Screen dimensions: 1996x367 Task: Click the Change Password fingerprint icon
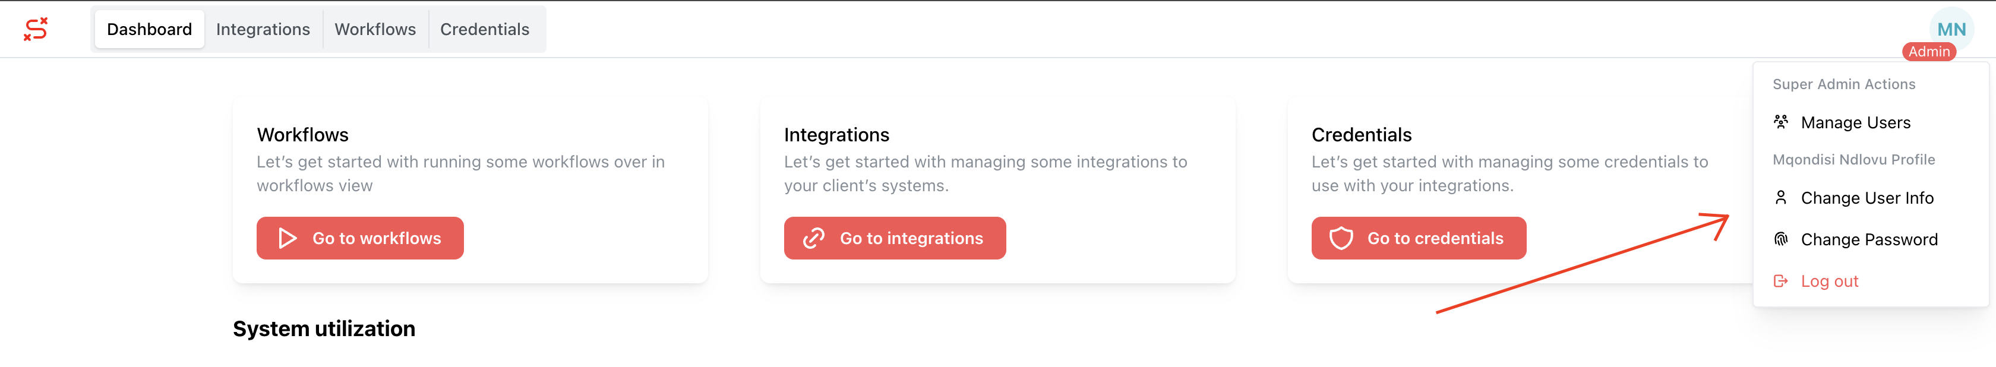pos(1780,239)
